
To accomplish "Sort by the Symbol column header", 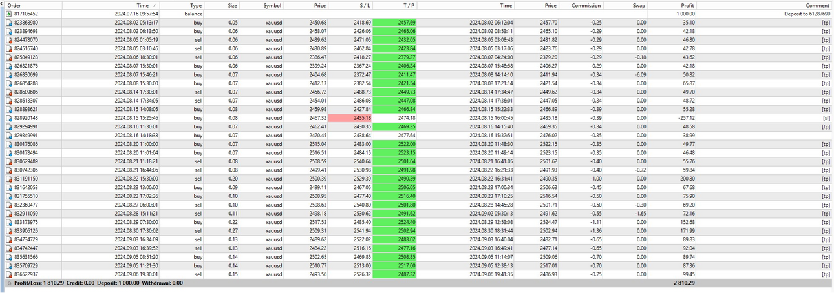I will click(x=261, y=5).
